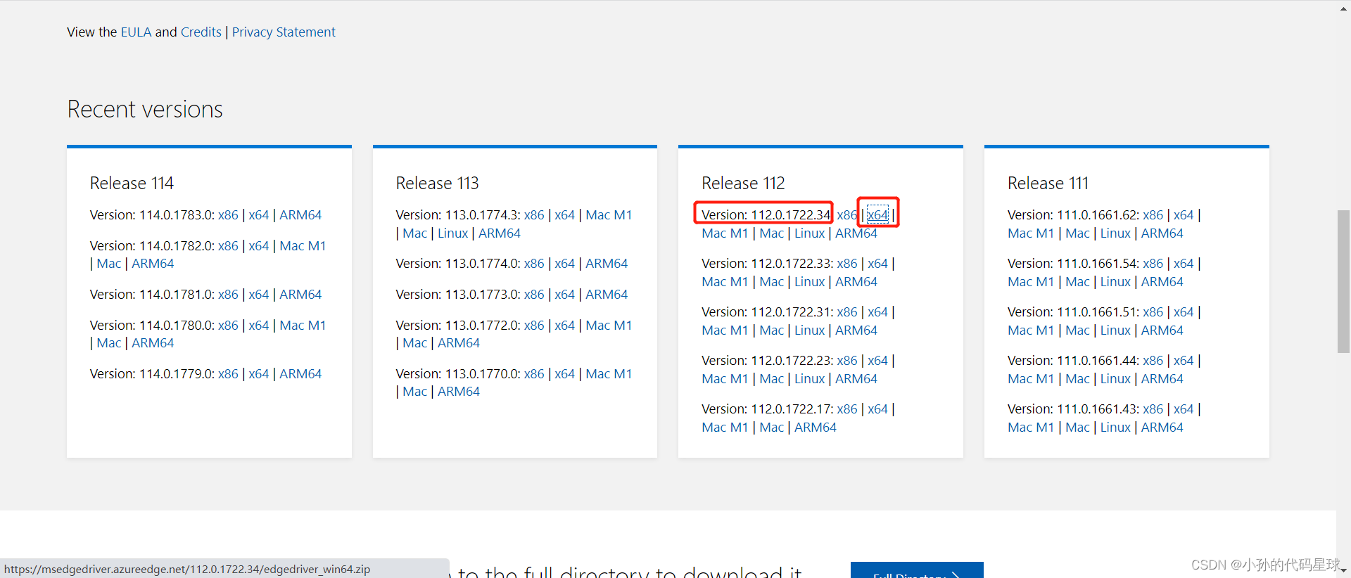Download x86 driver for version 114.0.1779.0
Viewport: 1351px width, 578px height.
pos(228,374)
